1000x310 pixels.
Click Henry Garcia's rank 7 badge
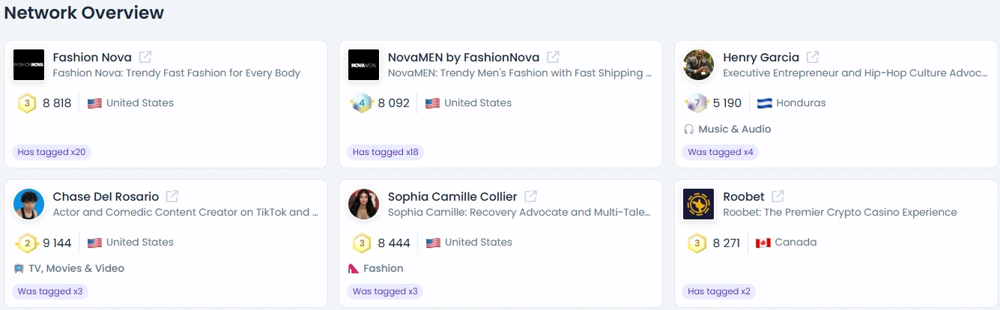click(697, 103)
